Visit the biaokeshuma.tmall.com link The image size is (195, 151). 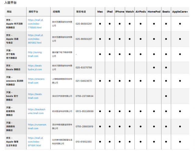37,111
